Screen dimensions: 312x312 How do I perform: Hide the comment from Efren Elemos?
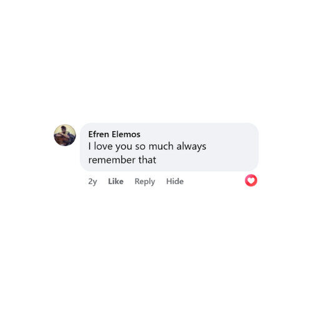175,182
